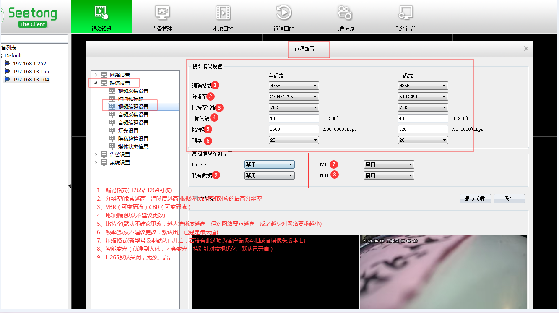Open the TZIP 禁用 dropdown
This screenshot has width=559, height=313.
click(389, 164)
